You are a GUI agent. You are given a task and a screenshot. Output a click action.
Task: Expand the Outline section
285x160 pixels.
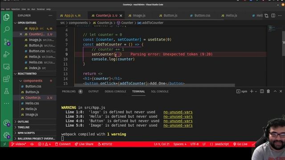pyautogui.click(x=23, y=122)
